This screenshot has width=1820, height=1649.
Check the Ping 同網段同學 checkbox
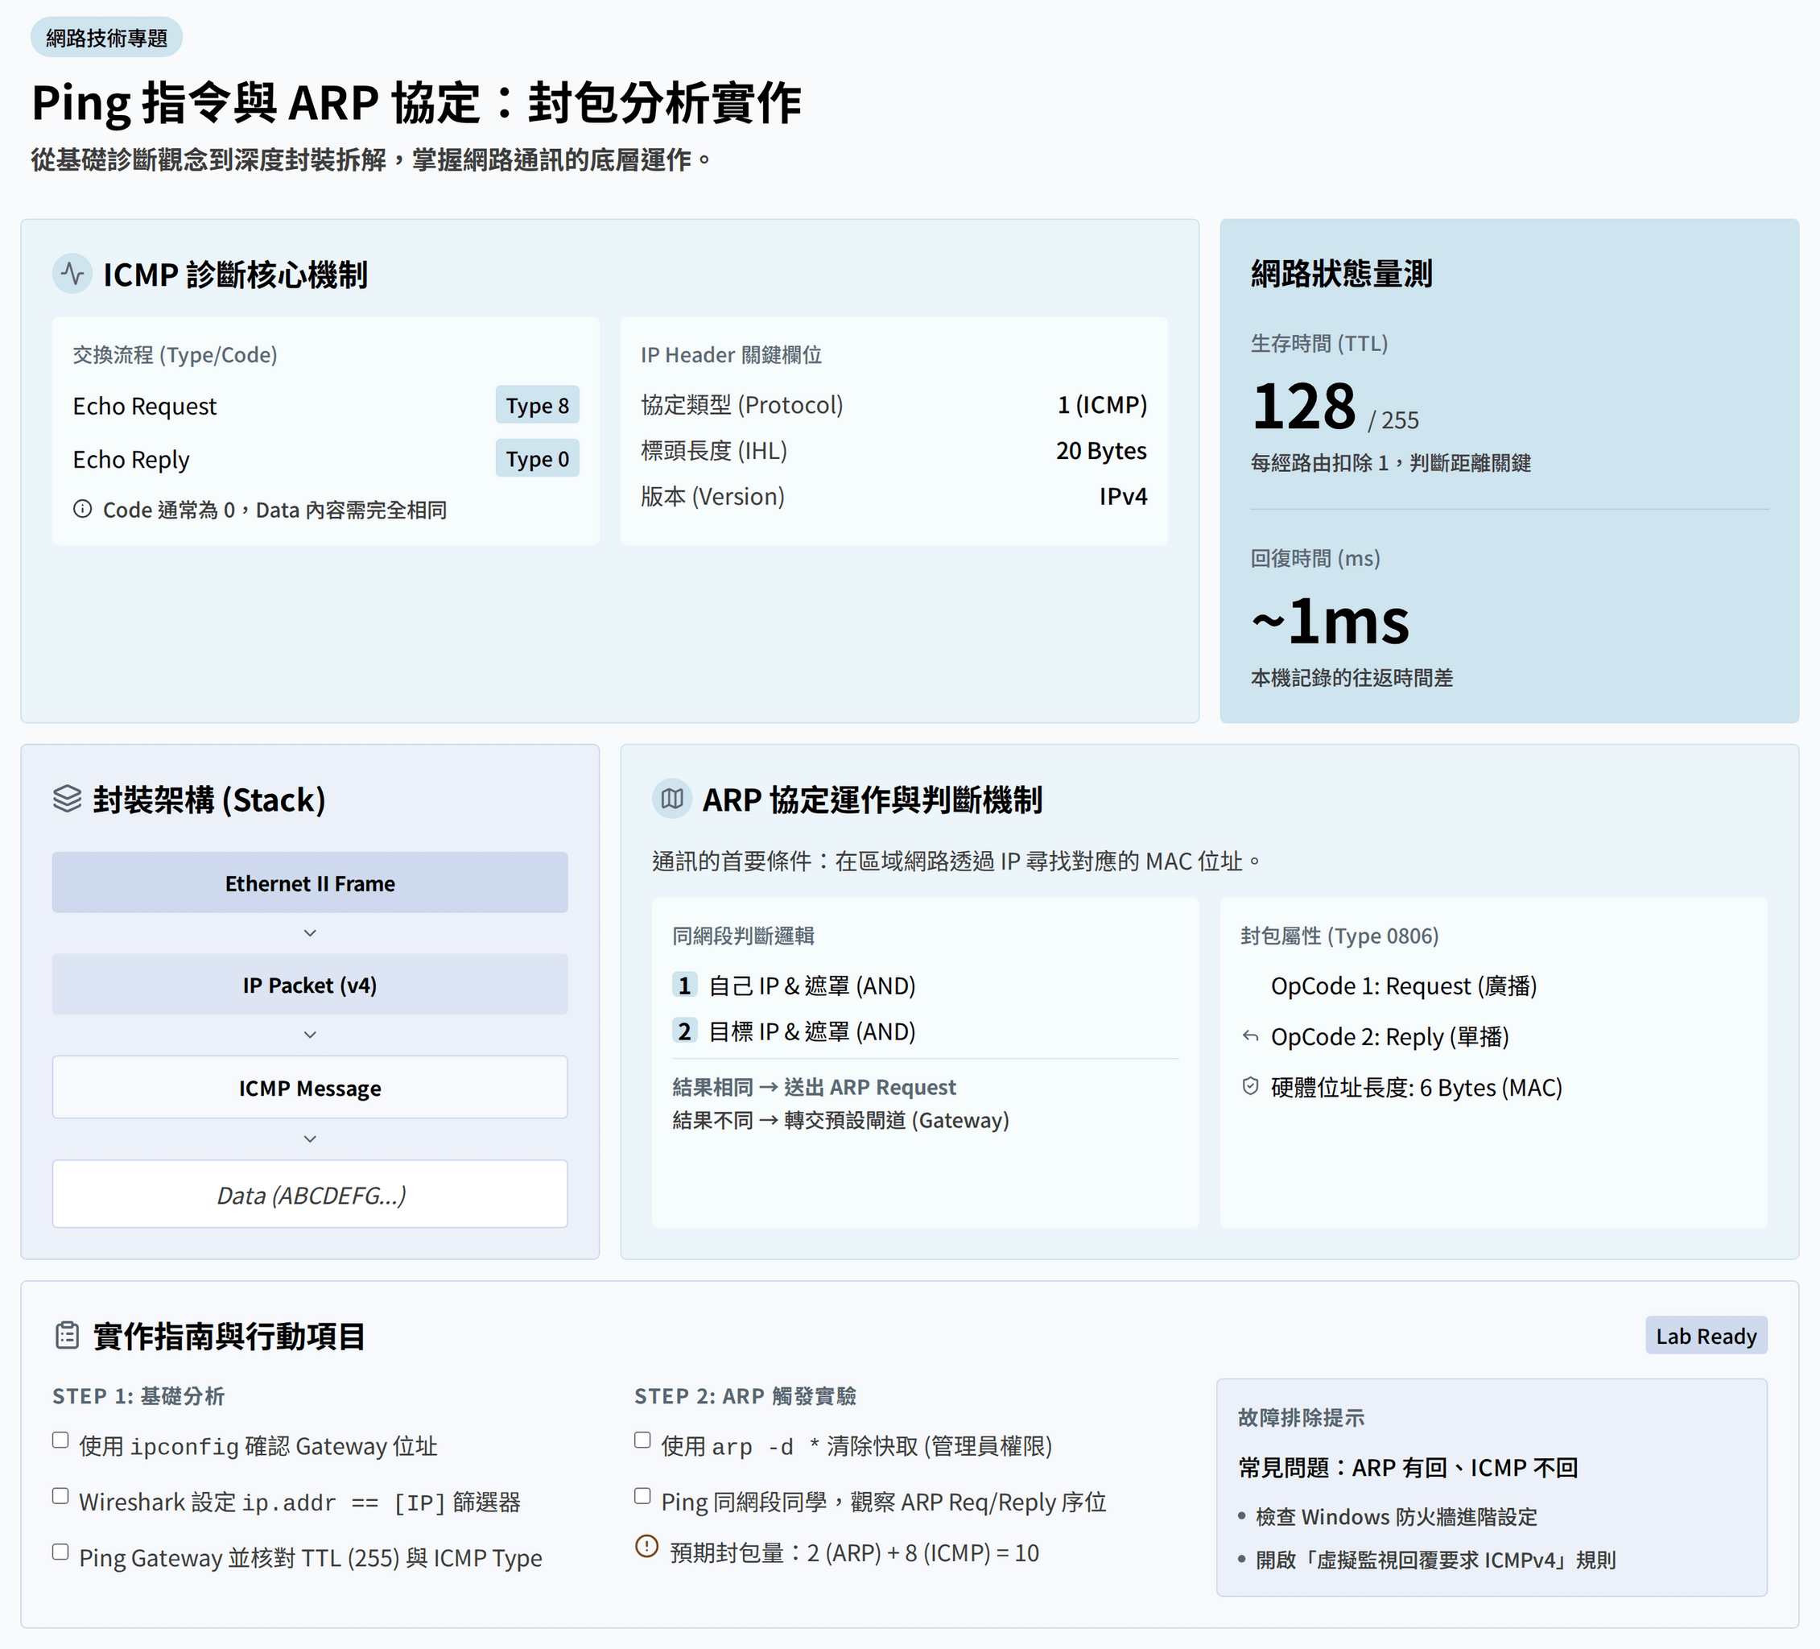point(643,1496)
